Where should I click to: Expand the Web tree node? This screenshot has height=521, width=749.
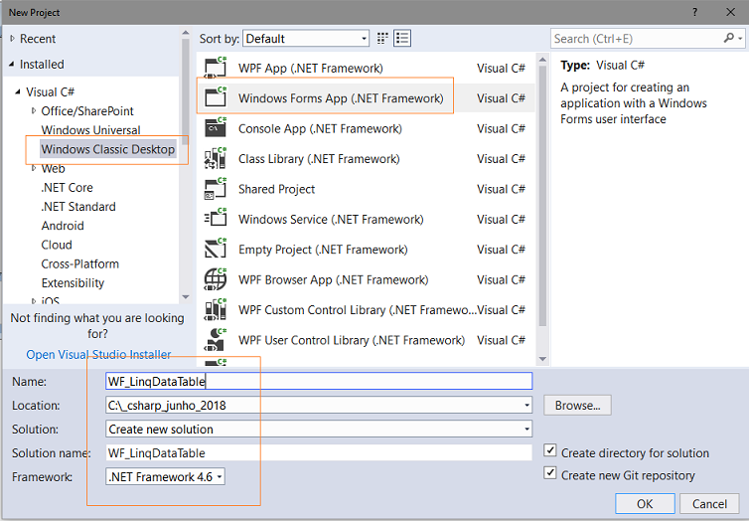pyautogui.click(x=34, y=168)
